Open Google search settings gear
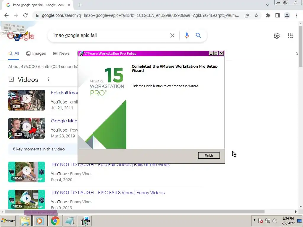The height and width of the screenshot is (227, 303). click(277, 36)
